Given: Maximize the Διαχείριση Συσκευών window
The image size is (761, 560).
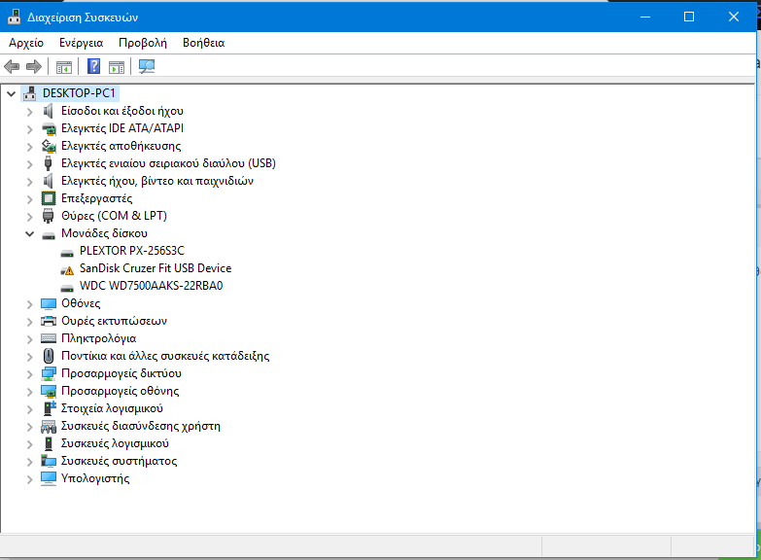Looking at the screenshot, I should point(689,17).
